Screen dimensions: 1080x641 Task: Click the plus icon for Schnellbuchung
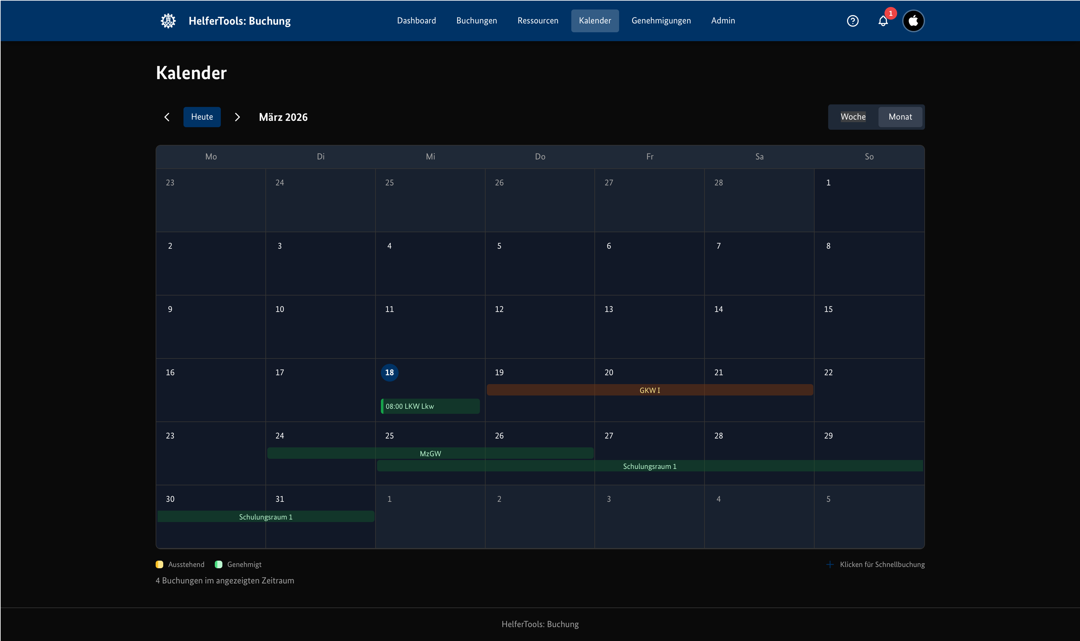829,564
